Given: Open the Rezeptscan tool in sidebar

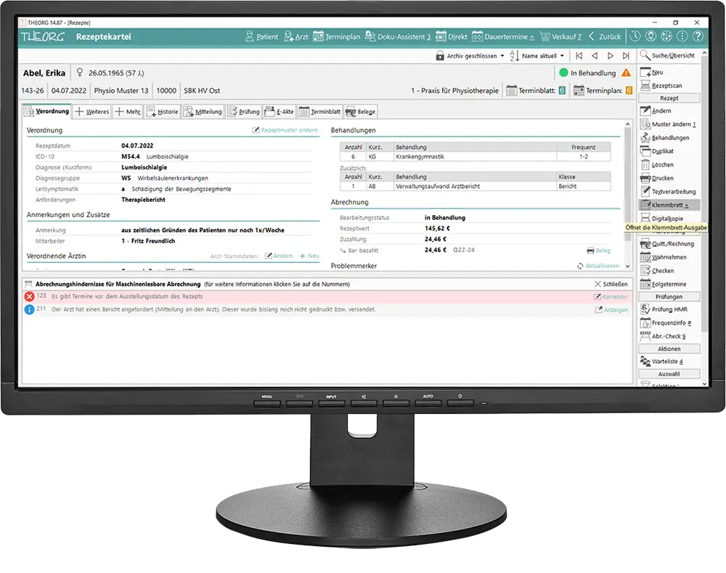Looking at the screenshot, I should [x=666, y=86].
